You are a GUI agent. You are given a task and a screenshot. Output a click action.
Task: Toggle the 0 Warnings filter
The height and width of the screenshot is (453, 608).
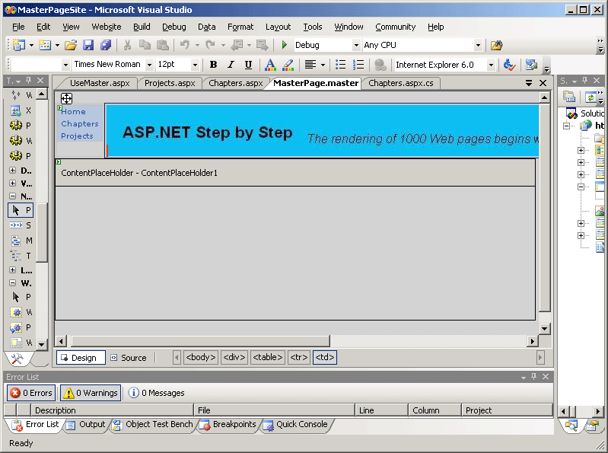click(x=91, y=393)
